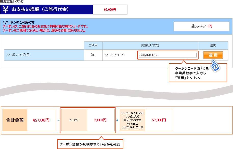Click the ご利用 column header

(93, 46)
